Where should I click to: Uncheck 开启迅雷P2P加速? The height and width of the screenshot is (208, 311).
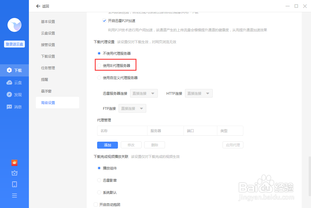[x=104, y=21]
